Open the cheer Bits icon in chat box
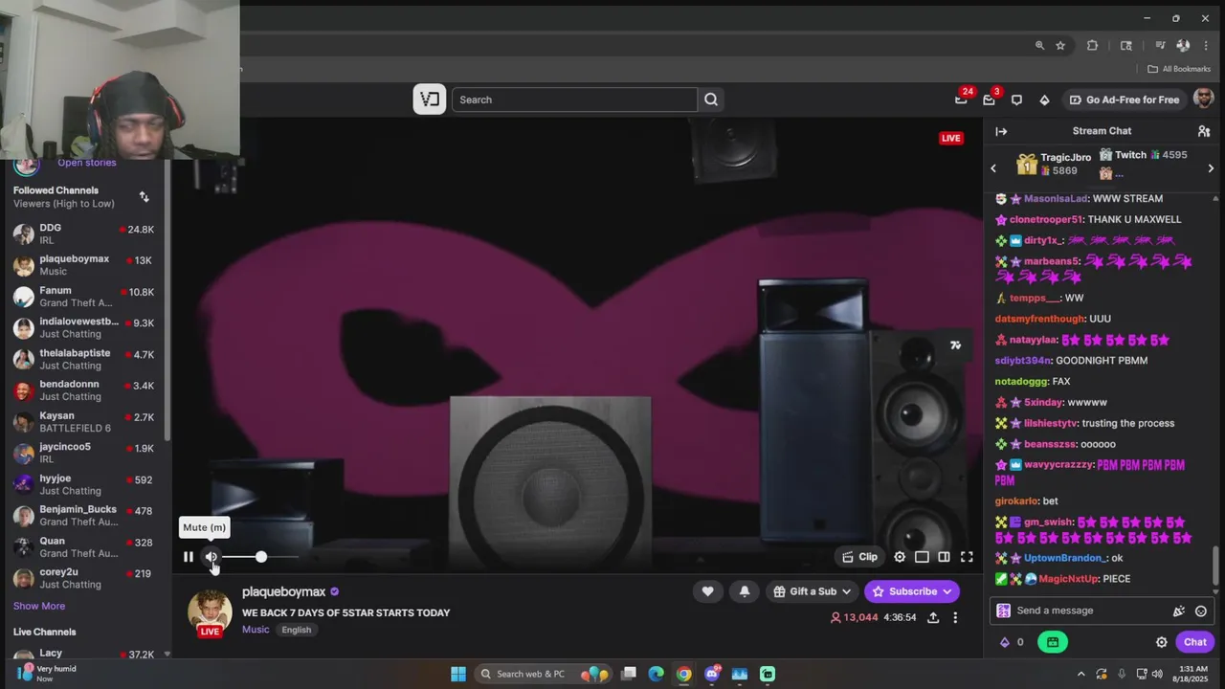This screenshot has width=1225, height=689. click(x=1179, y=611)
